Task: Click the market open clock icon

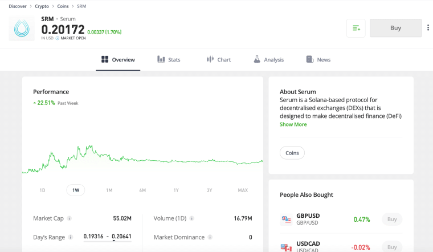Action: click(58, 38)
